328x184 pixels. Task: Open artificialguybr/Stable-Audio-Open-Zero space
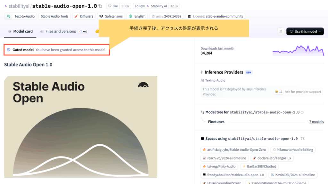234,149
